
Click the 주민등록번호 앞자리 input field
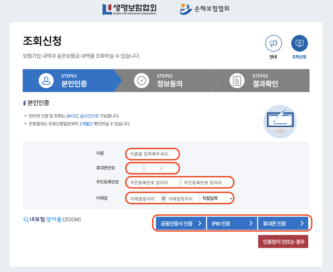point(152,182)
